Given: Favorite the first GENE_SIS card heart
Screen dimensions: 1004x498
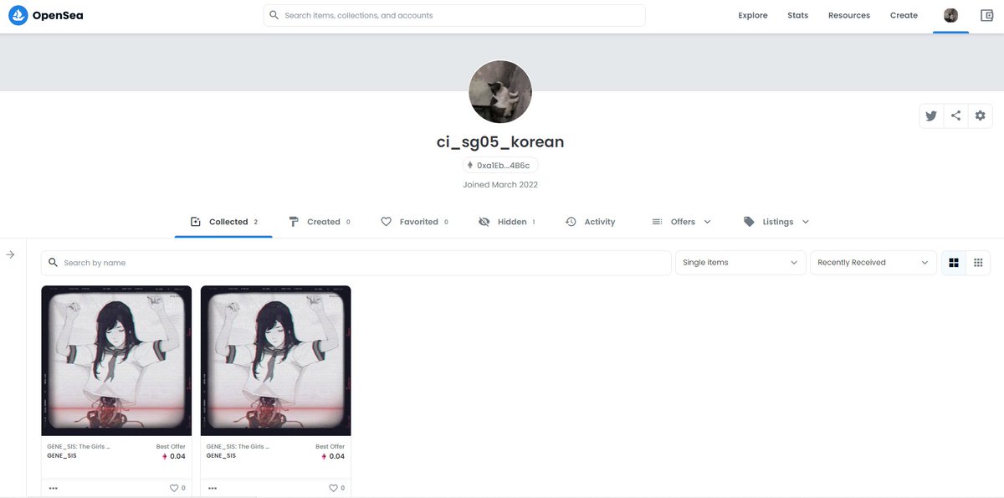Looking at the screenshot, I should pos(175,488).
